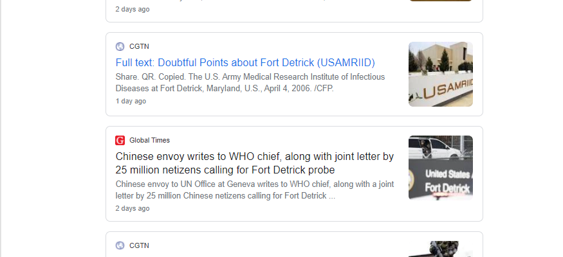Open the partially visible thumbnail in the topmost card
Image resolution: width=563 pixels, height=257 pixels.
[x=441, y=1]
